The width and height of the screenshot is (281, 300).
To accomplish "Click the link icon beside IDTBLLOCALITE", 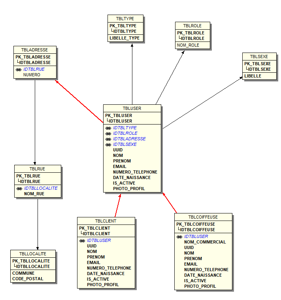I will click(x=19, y=189).
